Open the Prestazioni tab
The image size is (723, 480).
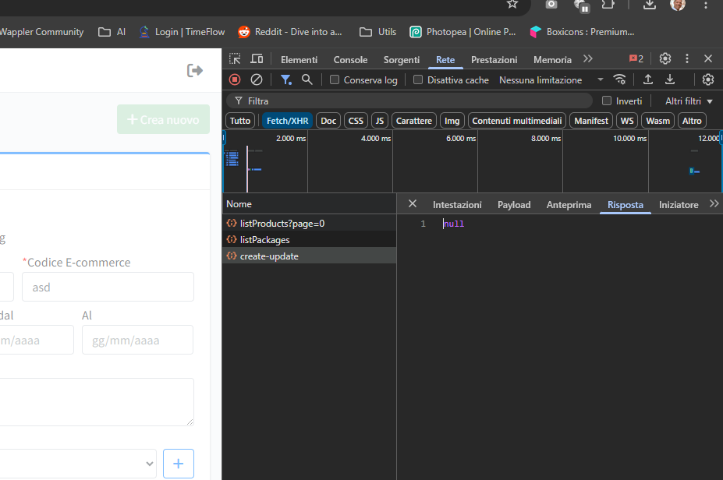point(494,59)
